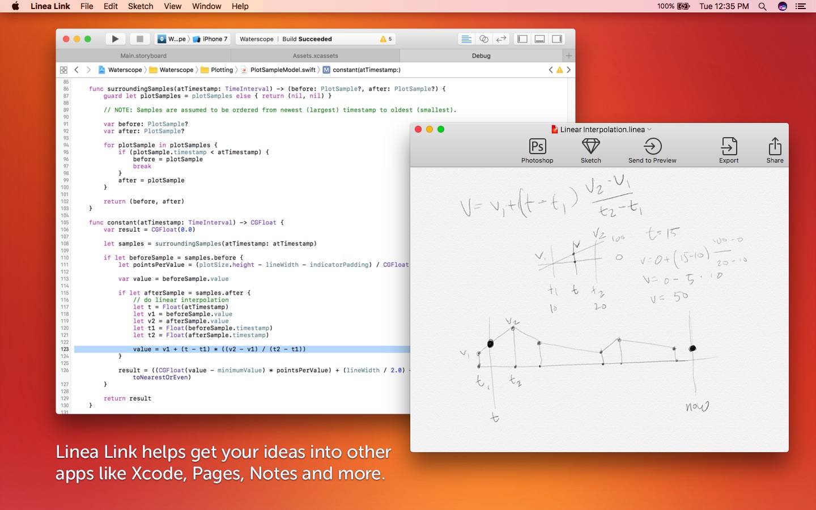Add a new Xcode editor tab

coord(569,56)
